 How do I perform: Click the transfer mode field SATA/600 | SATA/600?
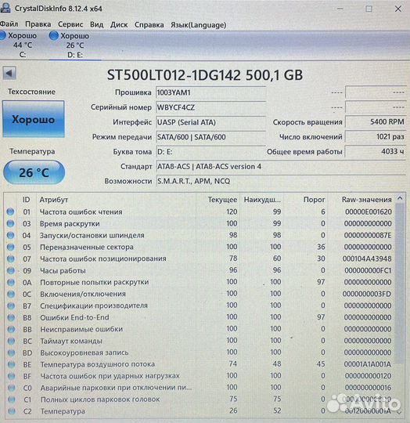click(210, 137)
